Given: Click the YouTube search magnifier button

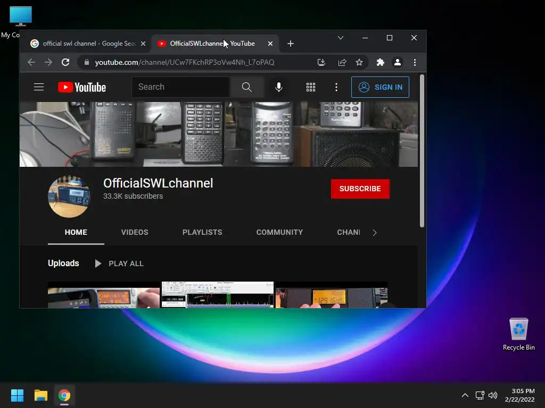Looking at the screenshot, I should click(x=247, y=87).
